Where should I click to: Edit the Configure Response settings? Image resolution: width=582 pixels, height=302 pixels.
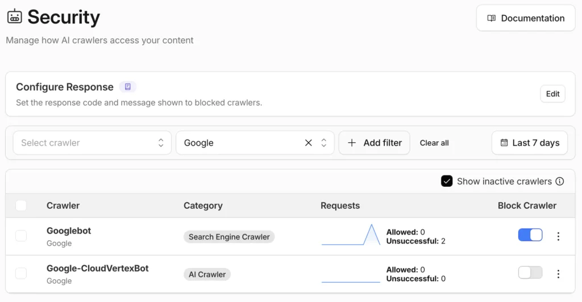552,94
